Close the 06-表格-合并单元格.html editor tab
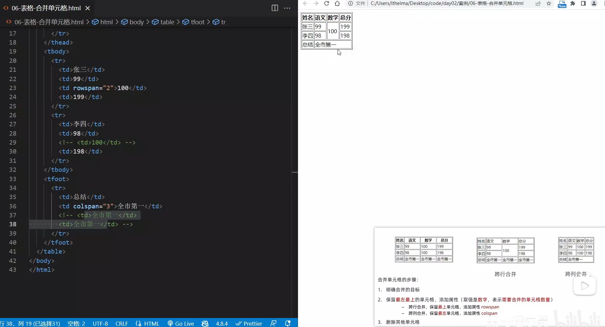 (x=88, y=8)
